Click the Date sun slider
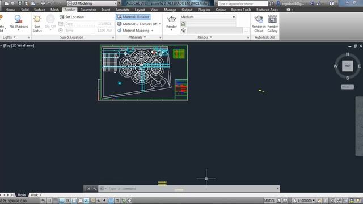Image resolution: width=363 pixels, height=204 pixels. tap(80, 24)
